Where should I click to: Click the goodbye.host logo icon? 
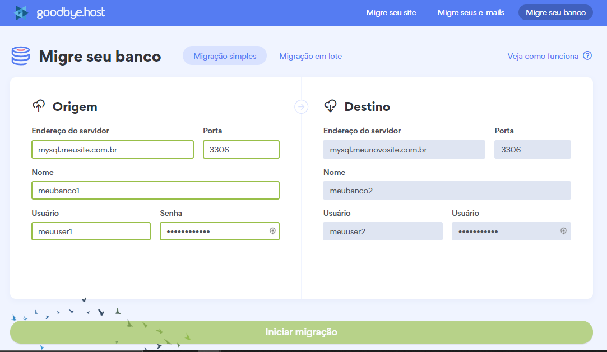point(21,12)
